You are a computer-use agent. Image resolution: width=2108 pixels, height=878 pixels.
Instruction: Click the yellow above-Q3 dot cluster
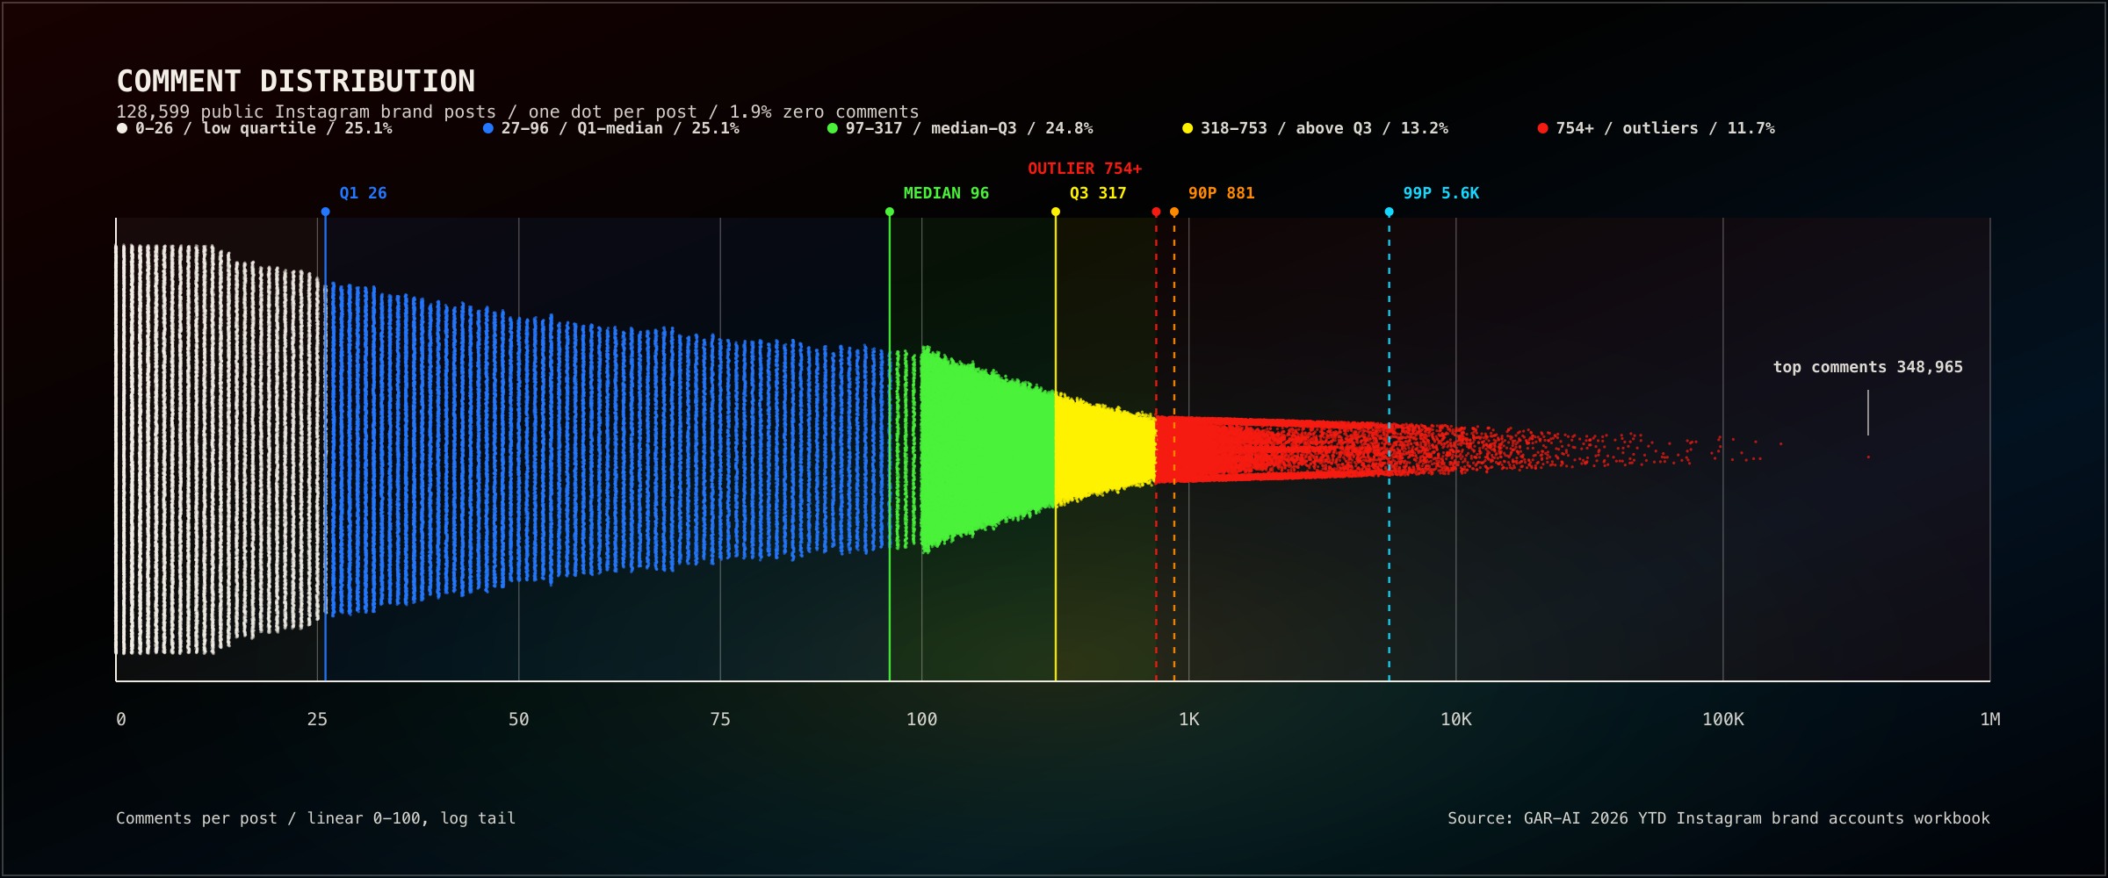1105,450
